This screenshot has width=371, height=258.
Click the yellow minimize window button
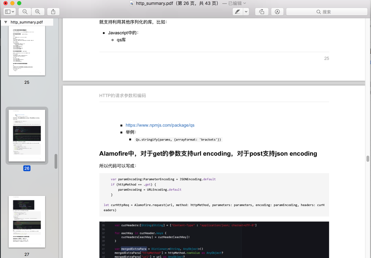pyautogui.click(x=12, y=3)
